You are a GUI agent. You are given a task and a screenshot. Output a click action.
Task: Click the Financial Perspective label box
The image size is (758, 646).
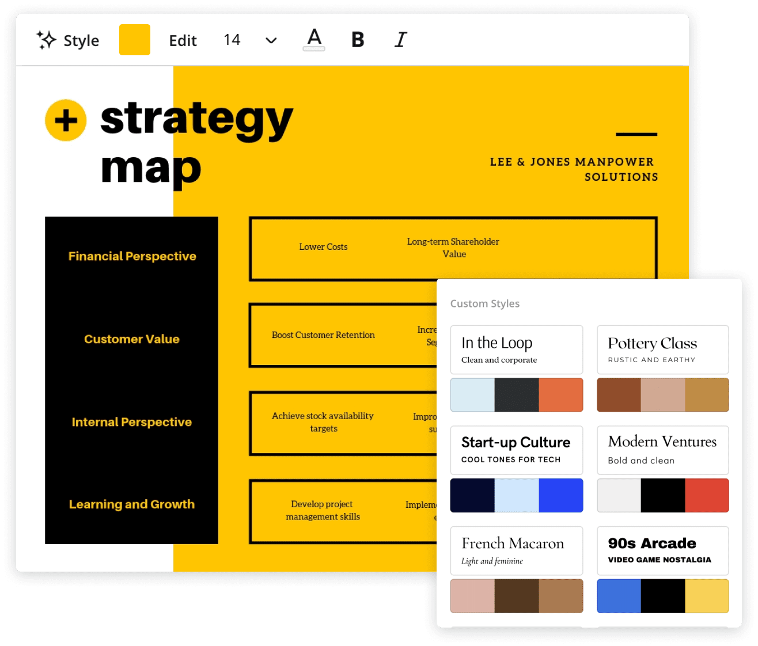131,256
